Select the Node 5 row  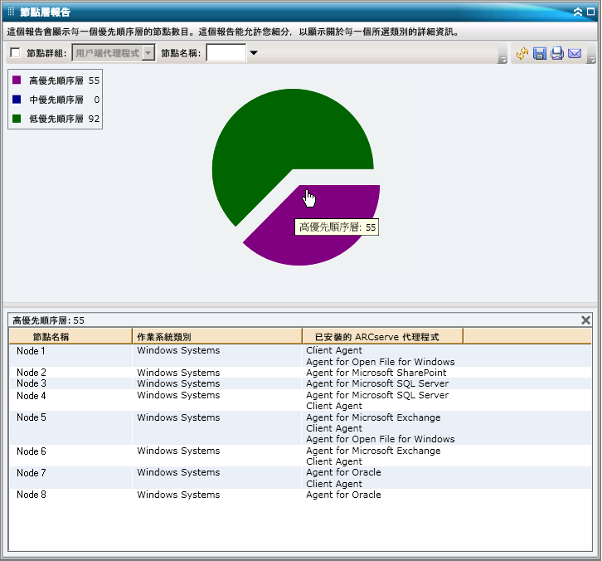click(32, 417)
